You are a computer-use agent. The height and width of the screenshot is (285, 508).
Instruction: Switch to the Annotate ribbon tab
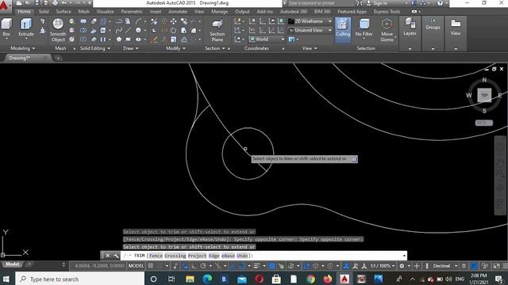178,11
